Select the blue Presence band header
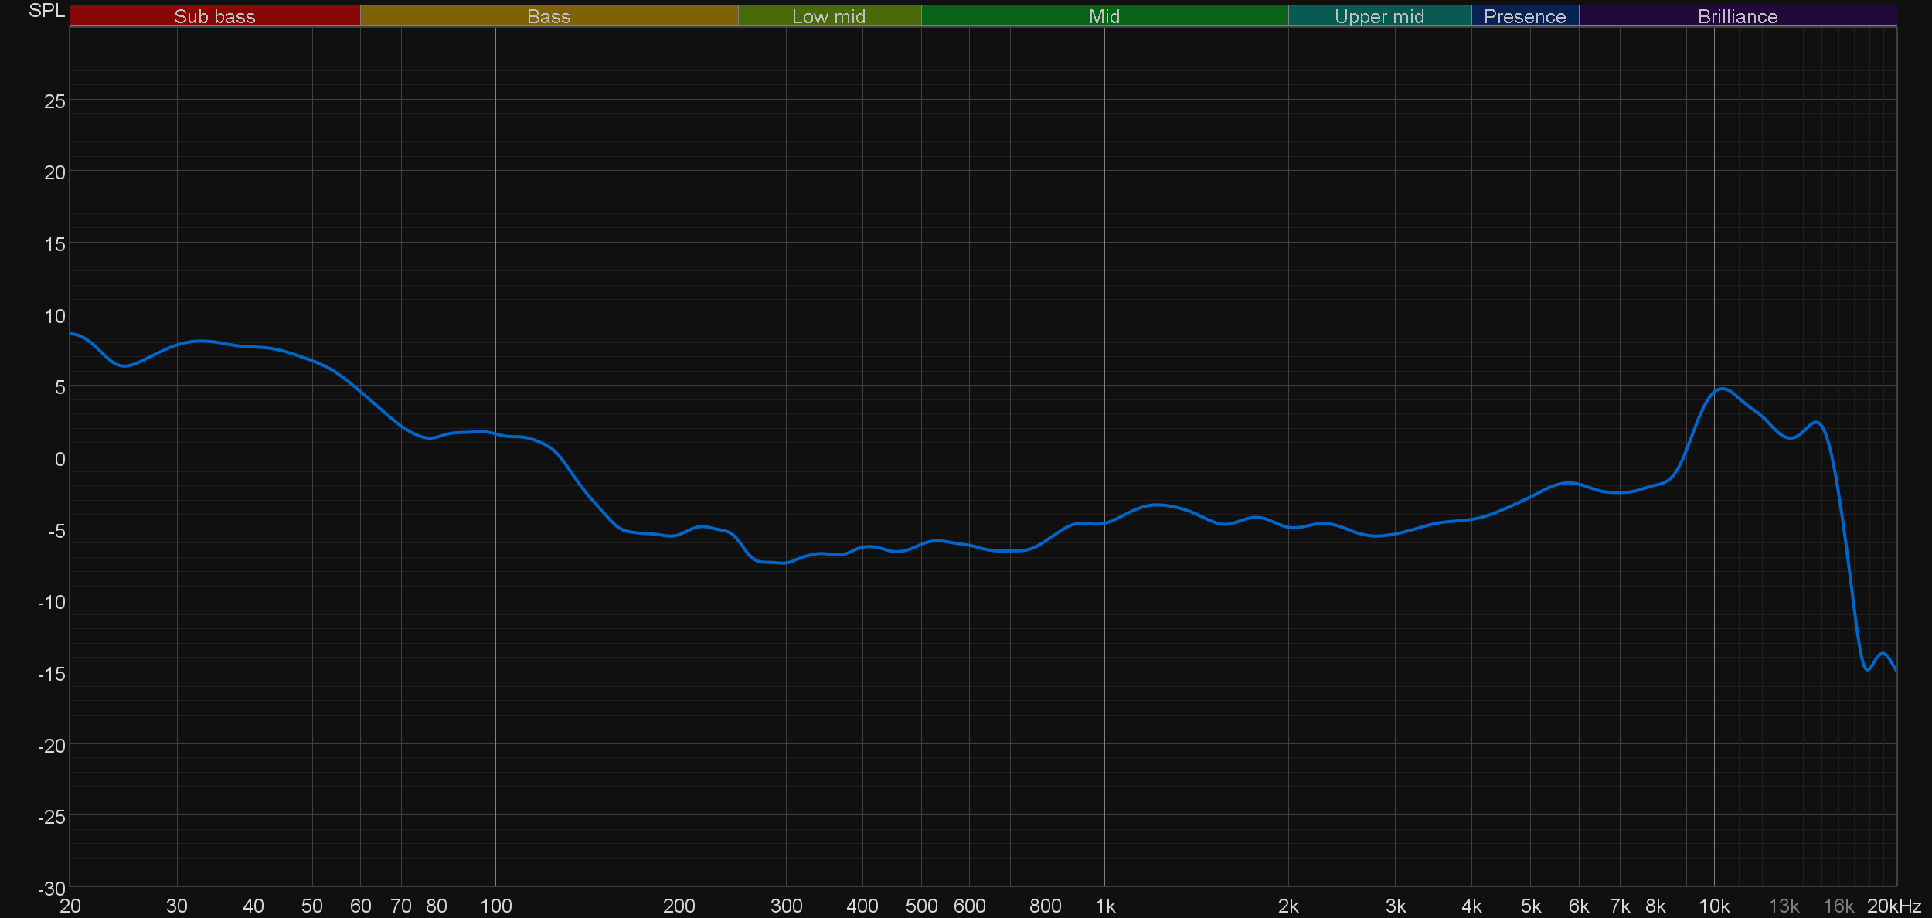 coord(1524,16)
